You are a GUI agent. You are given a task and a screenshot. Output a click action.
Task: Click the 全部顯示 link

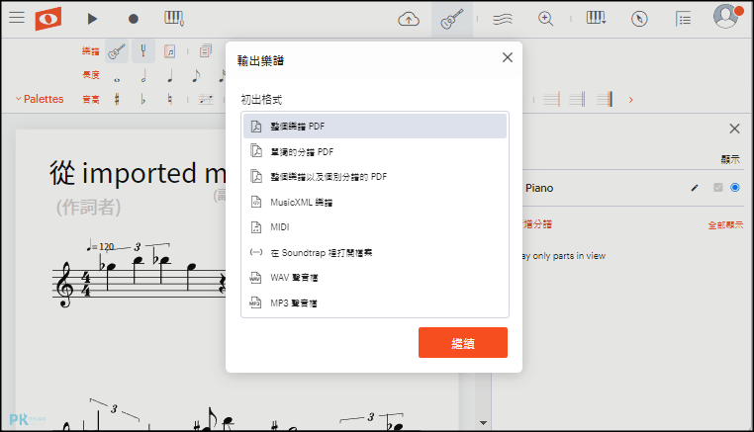(725, 224)
